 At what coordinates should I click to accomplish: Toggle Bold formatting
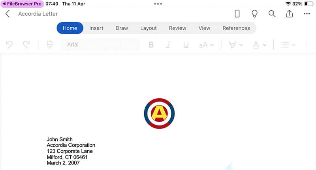[151, 45]
